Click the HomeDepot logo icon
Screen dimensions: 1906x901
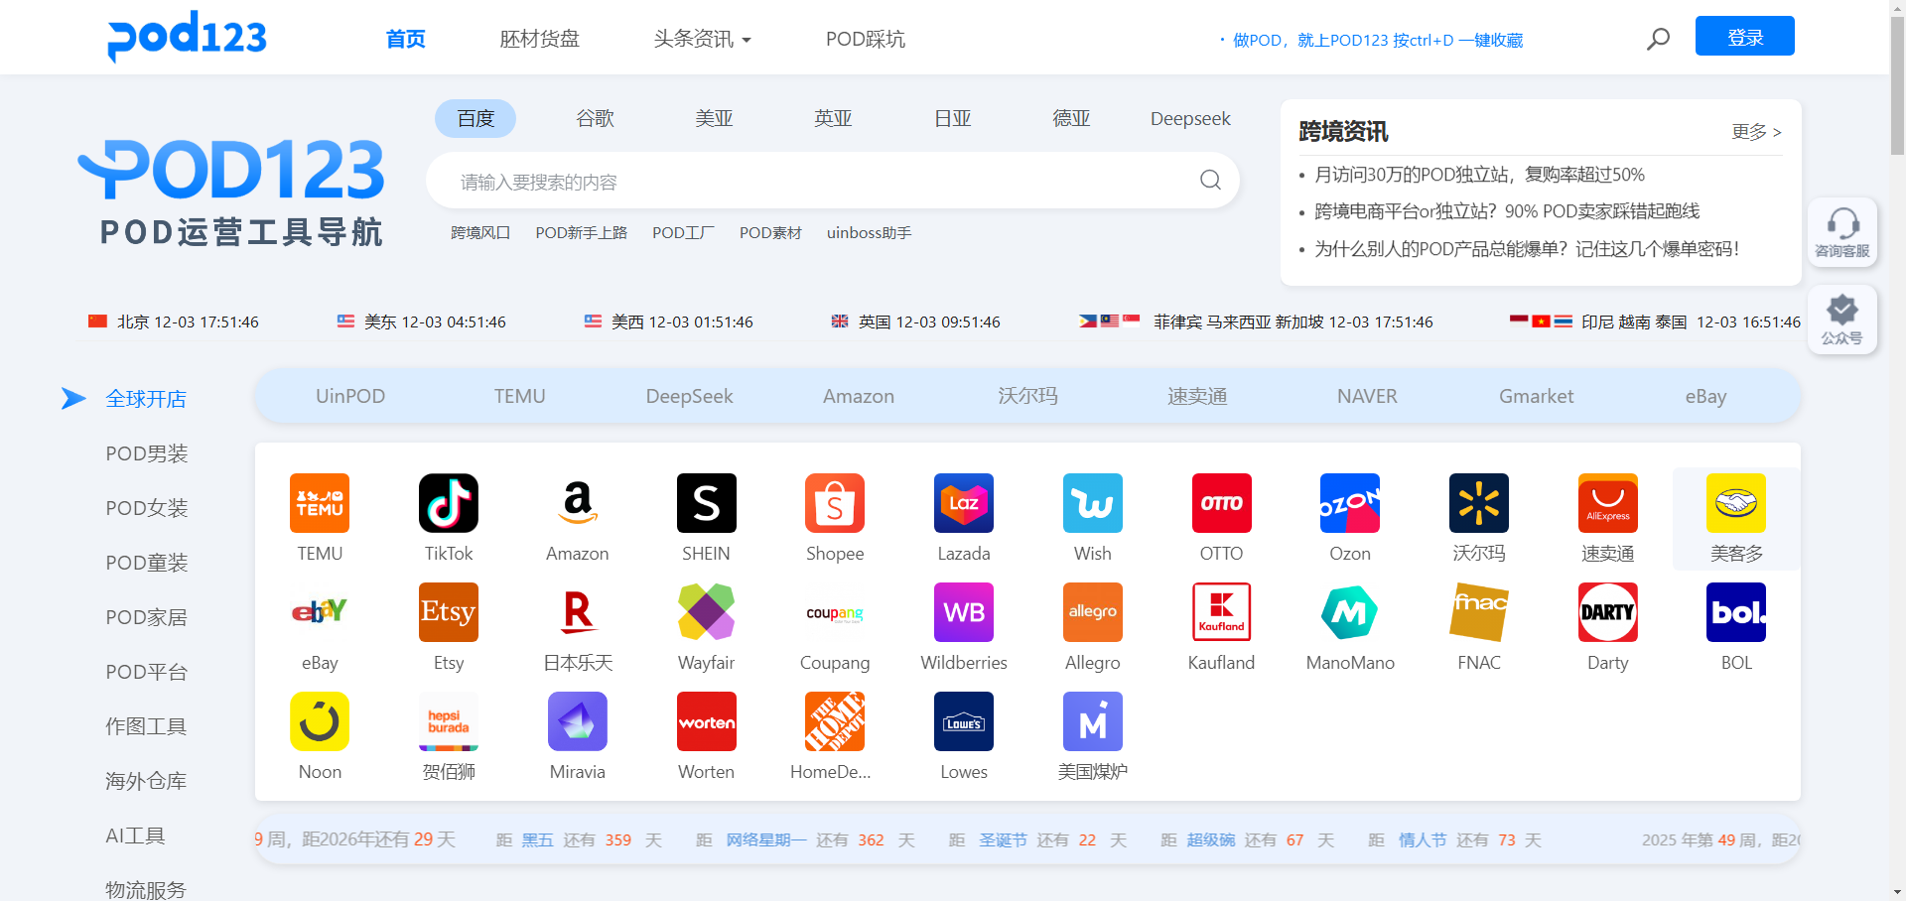coord(834,721)
